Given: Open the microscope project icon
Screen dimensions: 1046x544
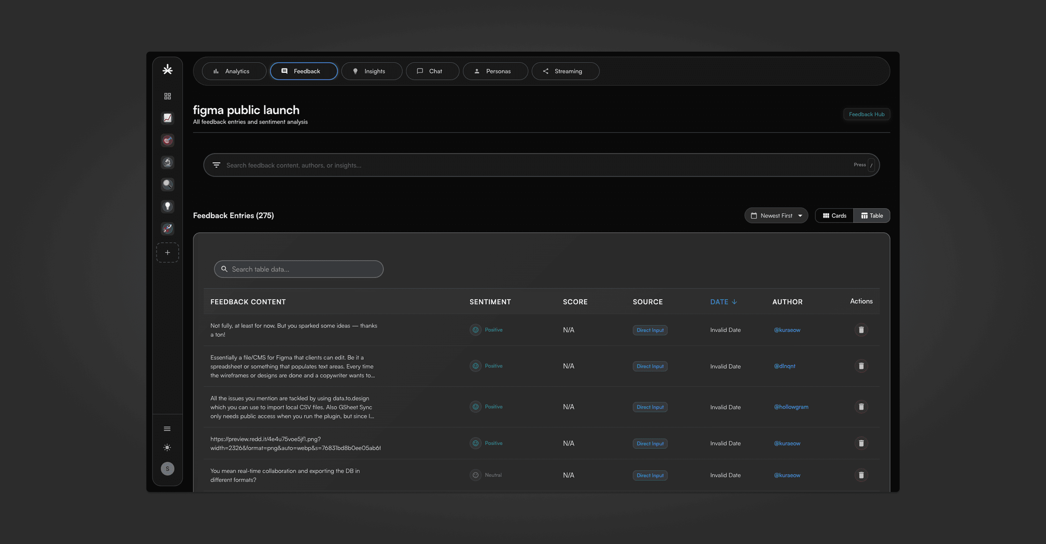Looking at the screenshot, I should pos(167,162).
